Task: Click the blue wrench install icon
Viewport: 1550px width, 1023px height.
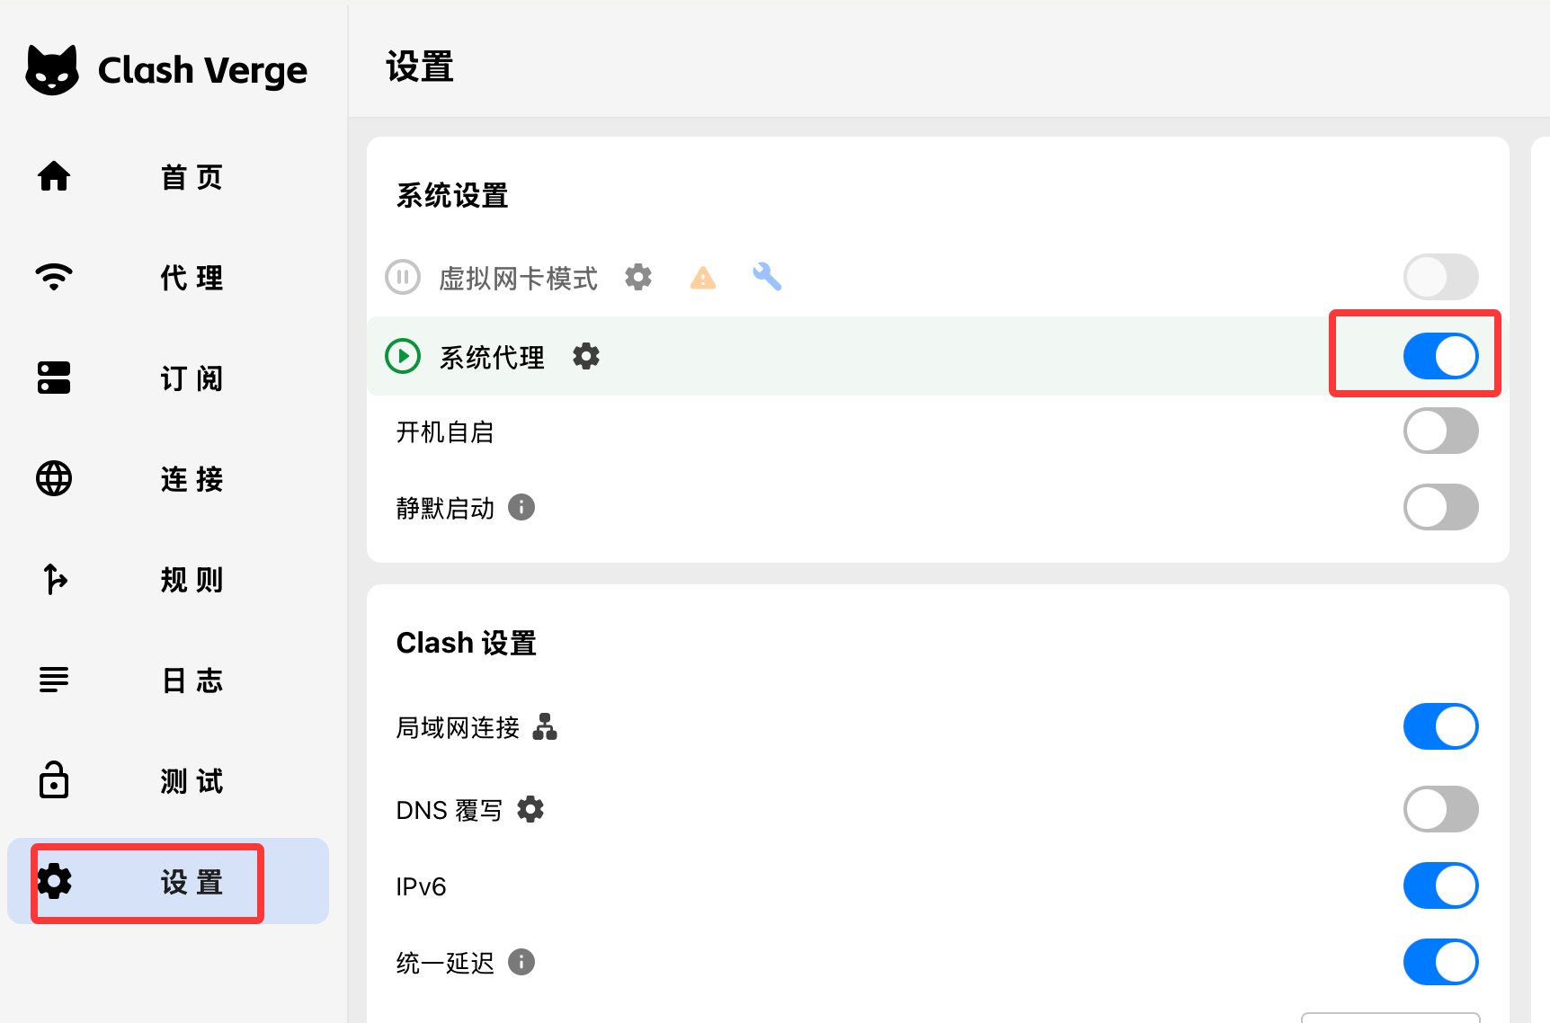Action: point(767,277)
